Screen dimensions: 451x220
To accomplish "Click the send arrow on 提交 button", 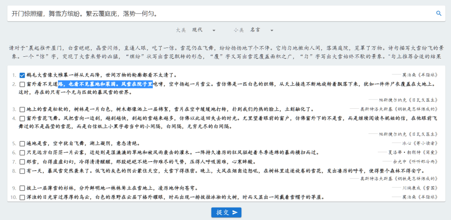I will coord(235,213).
